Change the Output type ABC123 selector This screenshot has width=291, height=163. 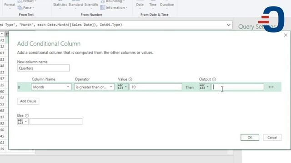pos(205,87)
